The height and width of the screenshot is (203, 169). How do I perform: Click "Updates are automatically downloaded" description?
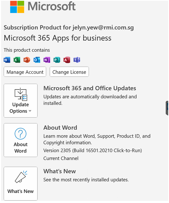tap(90, 100)
